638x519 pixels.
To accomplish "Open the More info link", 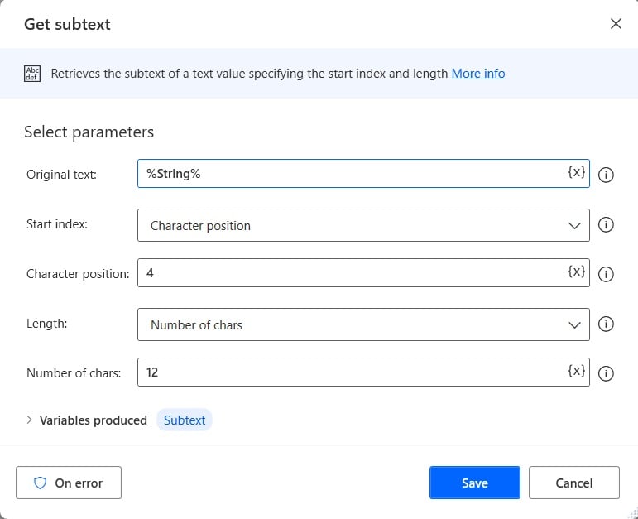I will (x=478, y=74).
